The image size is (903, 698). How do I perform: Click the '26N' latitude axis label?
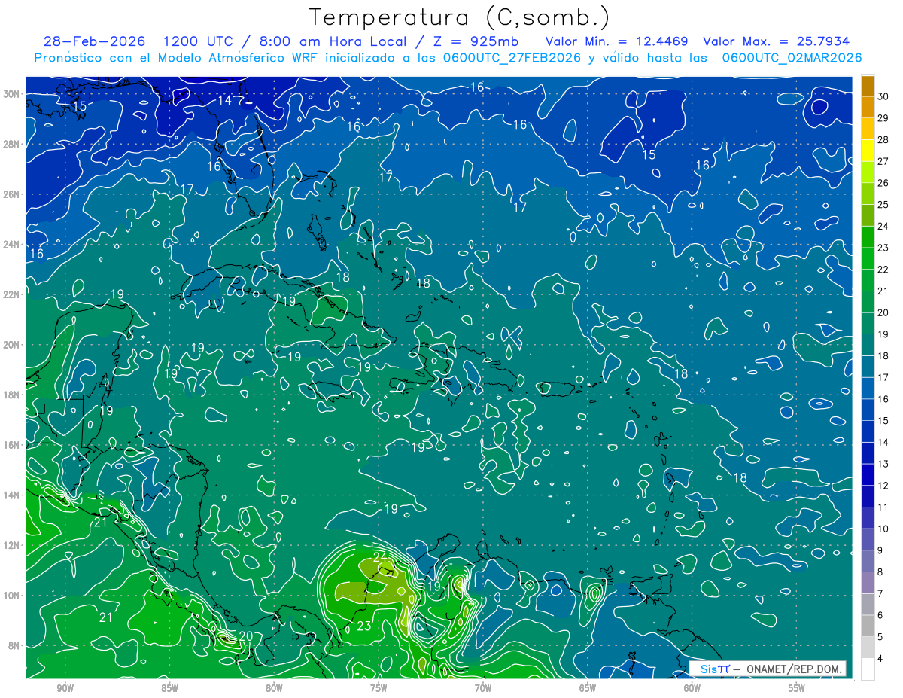click(x=11, y=194)
